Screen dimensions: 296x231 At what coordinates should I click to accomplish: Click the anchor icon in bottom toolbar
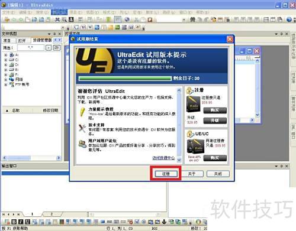click(165, 222)
